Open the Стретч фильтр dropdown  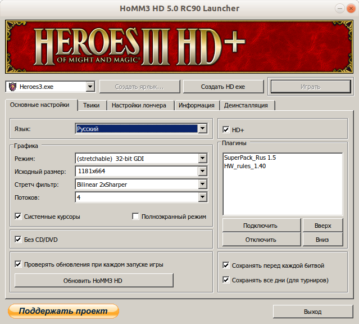[203, 184]
